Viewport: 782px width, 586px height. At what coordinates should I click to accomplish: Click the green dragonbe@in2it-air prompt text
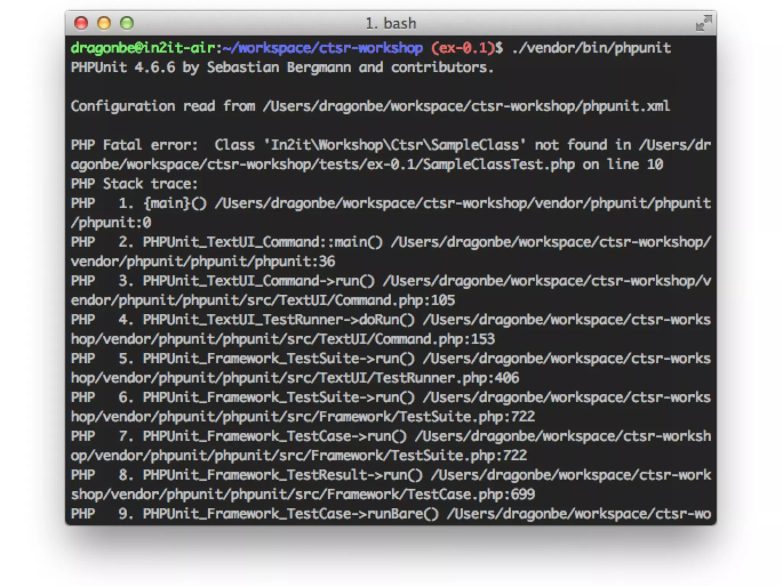143,48
